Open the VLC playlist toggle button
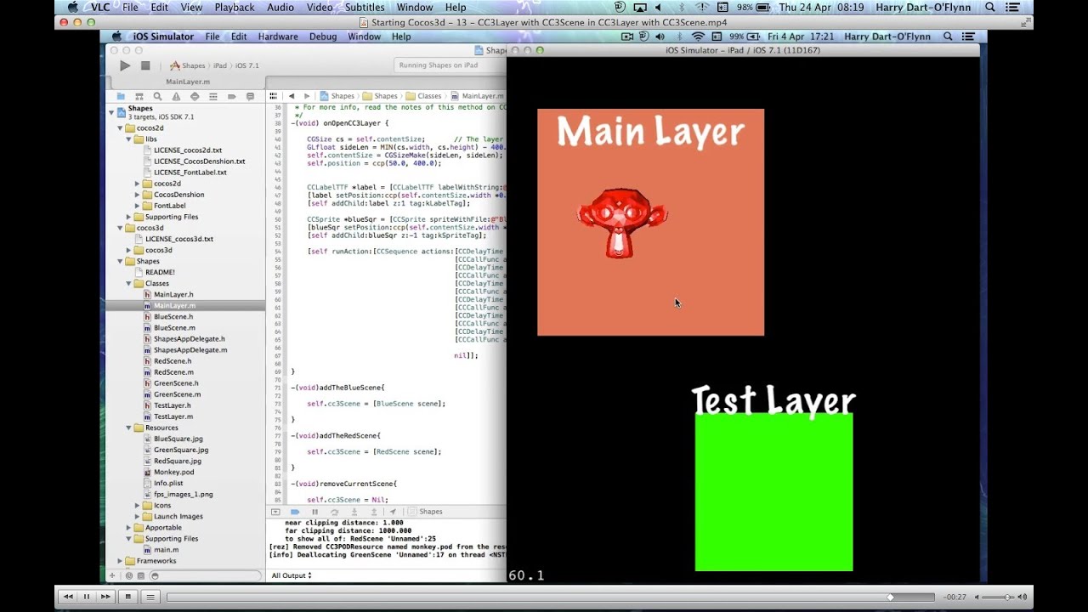1088x612 pixels. pos(150,597)
